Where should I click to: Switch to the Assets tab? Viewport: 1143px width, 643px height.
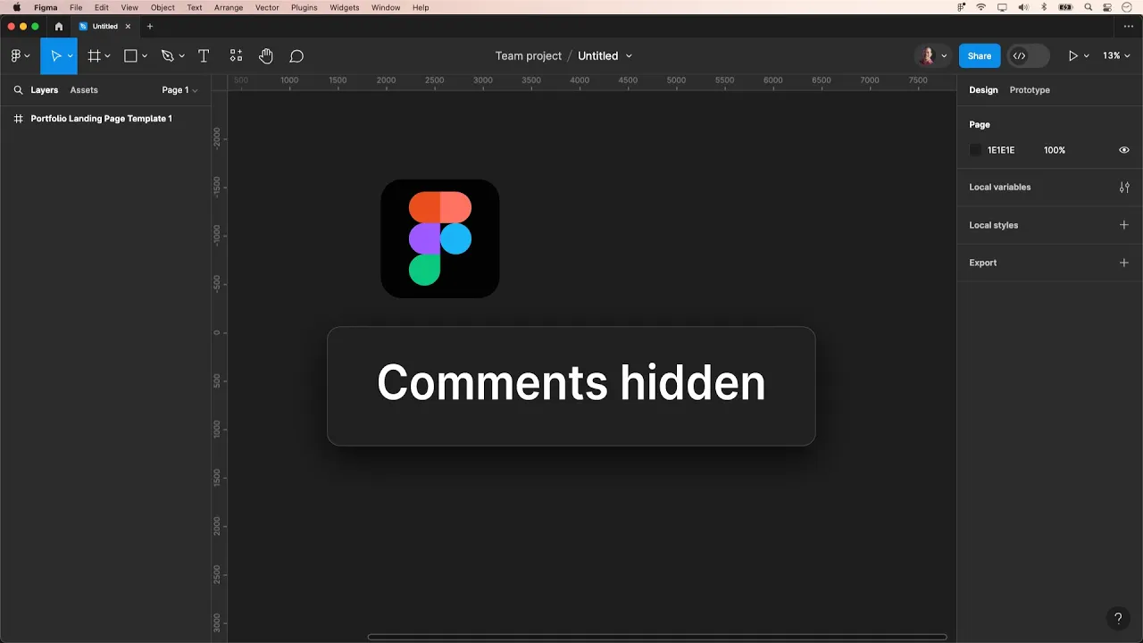point(84,90)
